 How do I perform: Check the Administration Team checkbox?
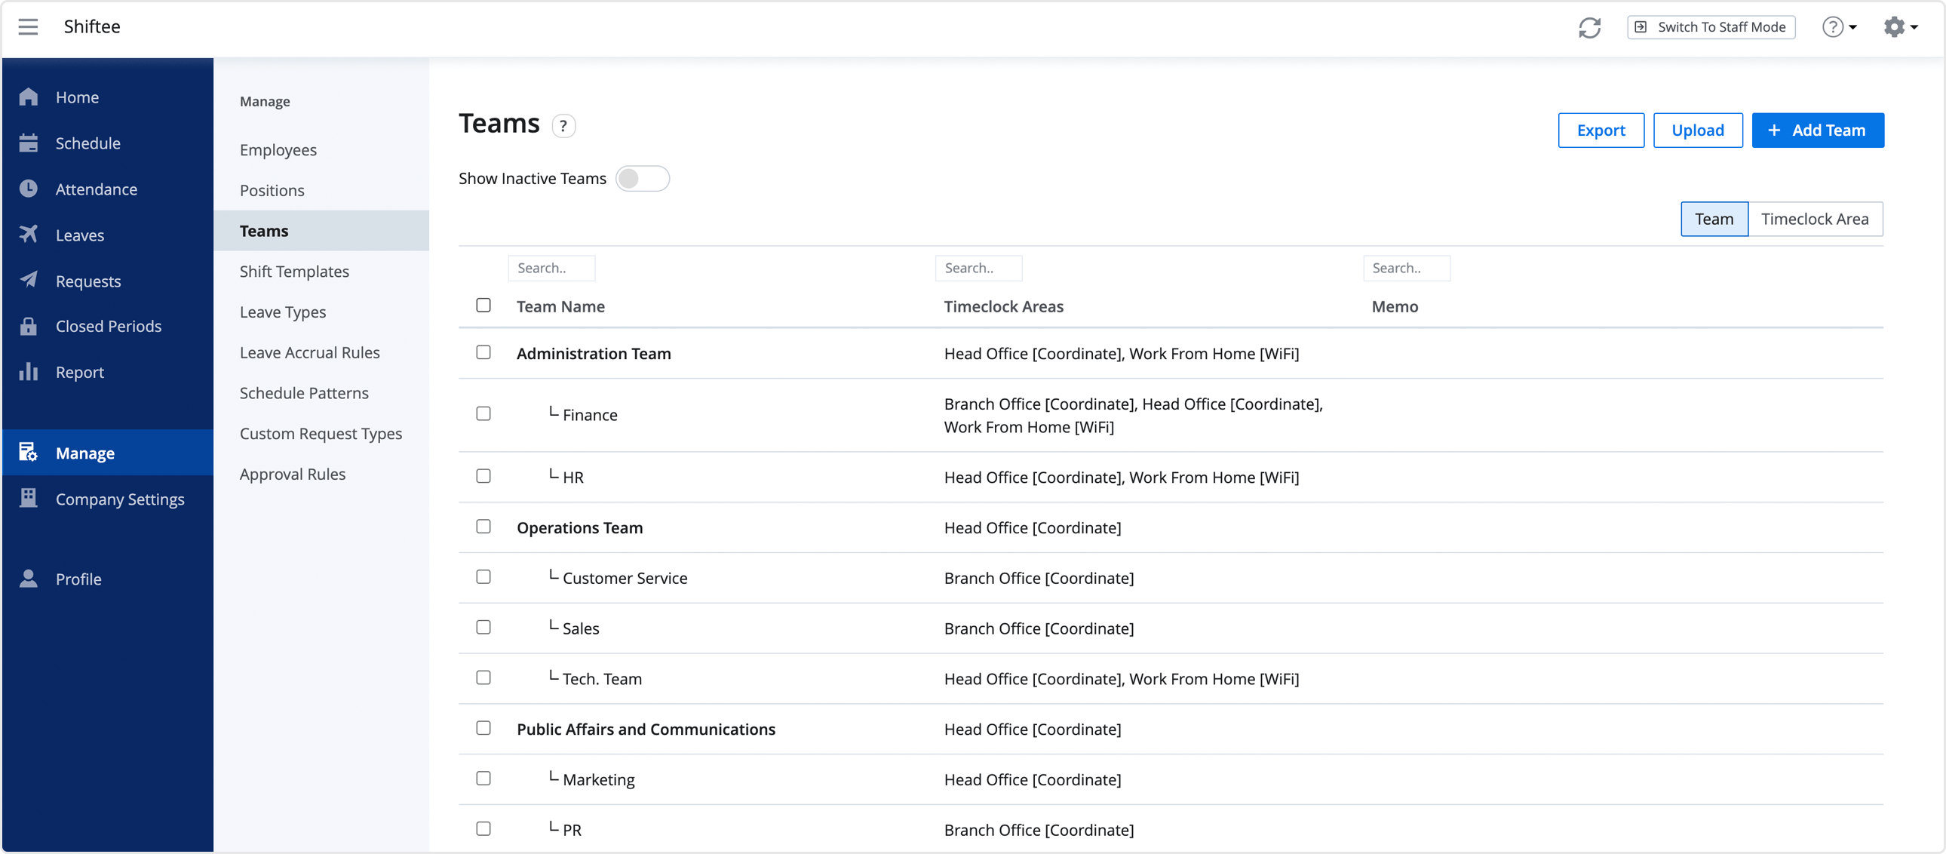(483, 352)
